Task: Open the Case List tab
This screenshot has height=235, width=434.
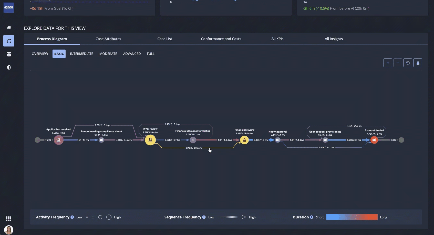Action: click(x=165, y=39)
